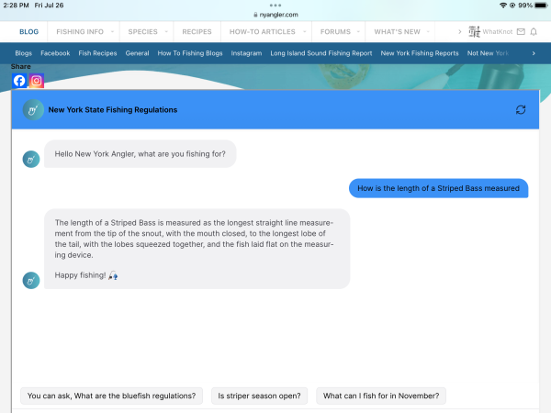Open the Long Island Sound Fishing Report category
The image size is (551, 413).
click(x=321, y=53)
